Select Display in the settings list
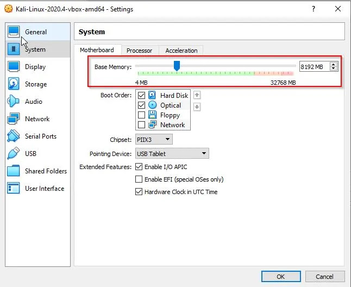This screenshot has height=287, width=351. coord(37,66)
